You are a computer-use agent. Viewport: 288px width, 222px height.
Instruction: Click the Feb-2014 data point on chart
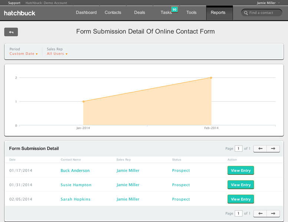pyautogui.click(x=211, y=78)
